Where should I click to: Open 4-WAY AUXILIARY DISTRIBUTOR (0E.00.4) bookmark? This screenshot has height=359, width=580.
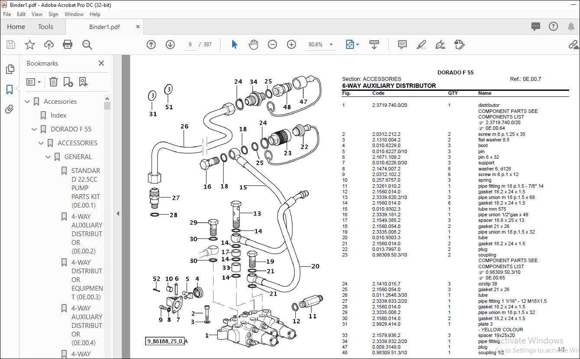coord(87,326)
